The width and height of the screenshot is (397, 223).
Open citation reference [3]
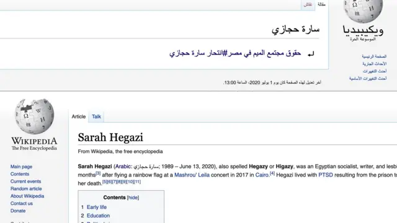98,173
